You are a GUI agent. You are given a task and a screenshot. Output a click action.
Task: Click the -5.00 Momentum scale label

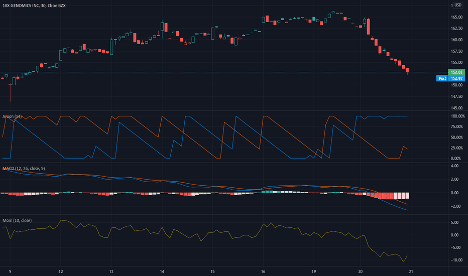455,248
